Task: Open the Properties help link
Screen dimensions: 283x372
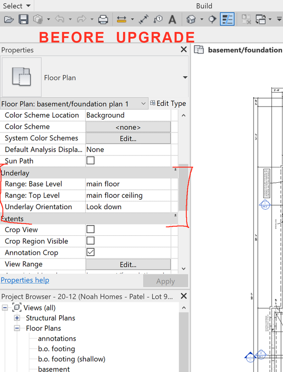Action: (x=25, y=280)
